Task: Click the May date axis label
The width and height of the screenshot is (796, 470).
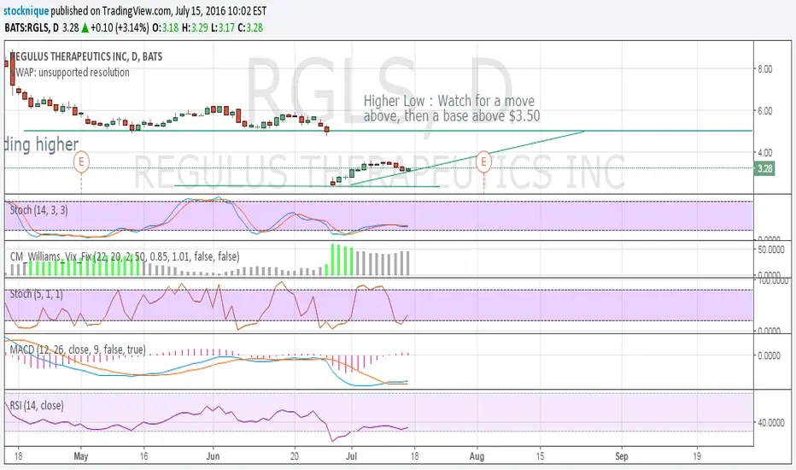Action: pos(81,455)
